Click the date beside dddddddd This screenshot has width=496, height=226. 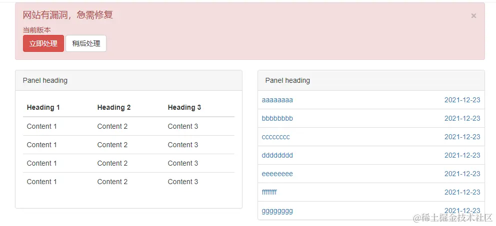462,155
